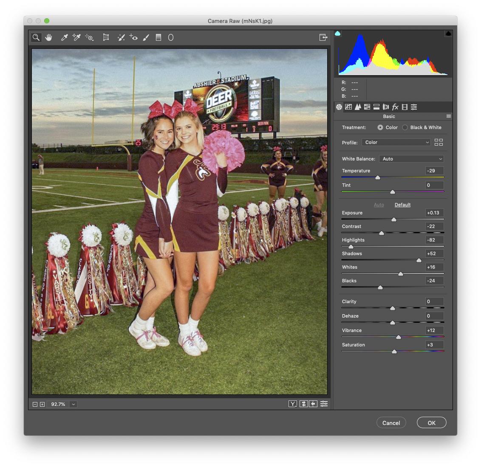Open the Basic panel tab
Image resolution: width=481 pixels, height=467 pixels.
pyautogui.click(x=339, y=107)
